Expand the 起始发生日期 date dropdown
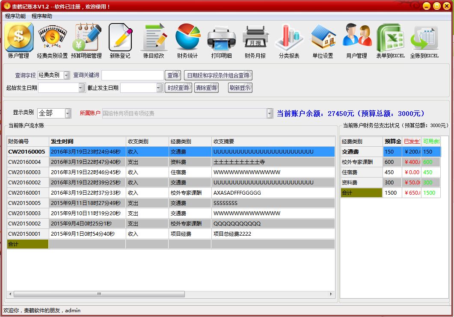 tap(82, 88)
